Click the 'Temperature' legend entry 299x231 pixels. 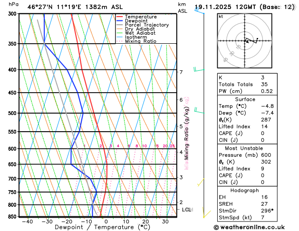[x=141, y=17]
